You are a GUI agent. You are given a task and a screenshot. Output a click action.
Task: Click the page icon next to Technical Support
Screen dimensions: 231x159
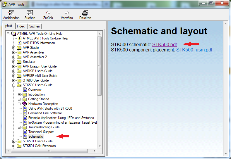[25, 132]
